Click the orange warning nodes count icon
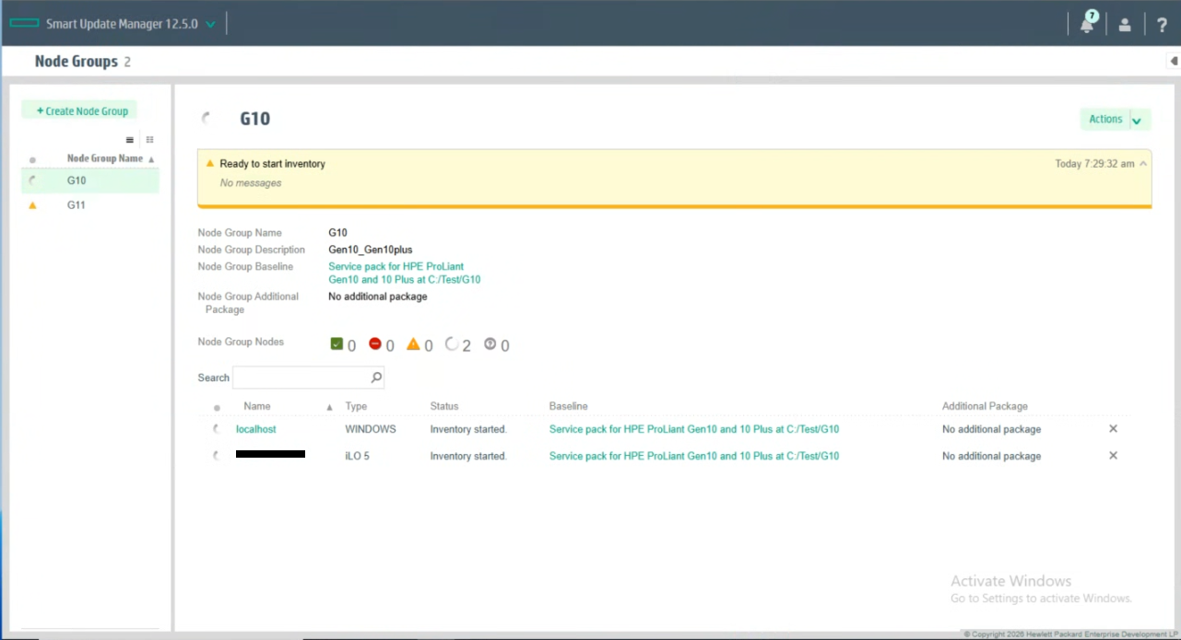This screenshot has width=1181, height=640. click(x=413, y=344)
